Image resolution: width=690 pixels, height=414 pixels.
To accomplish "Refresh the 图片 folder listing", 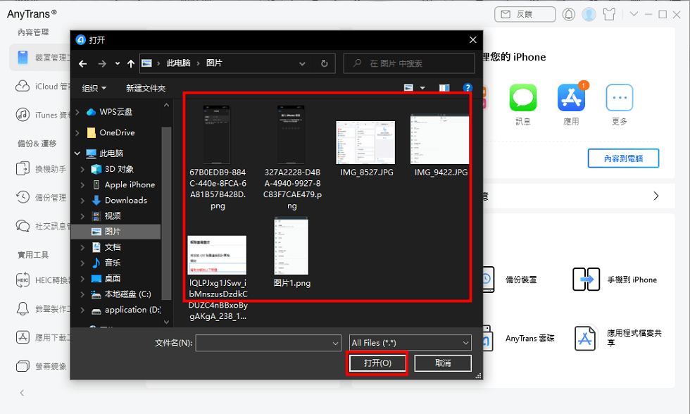I will coord(325,63).
